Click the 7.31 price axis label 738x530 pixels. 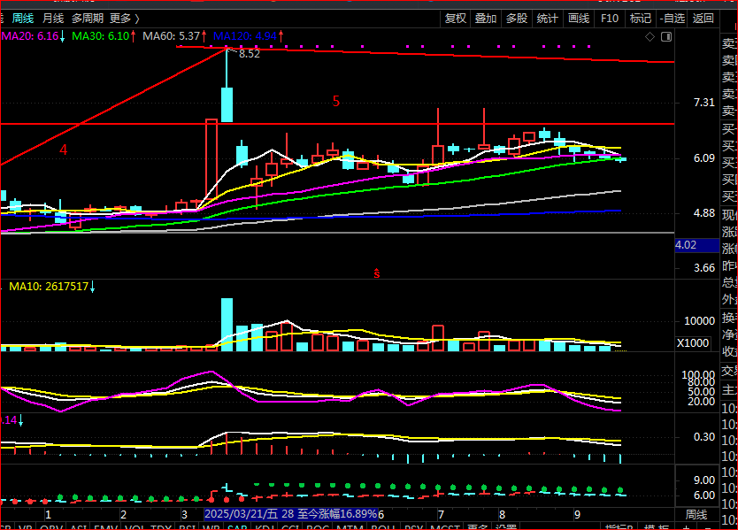(x=704, y=103)
